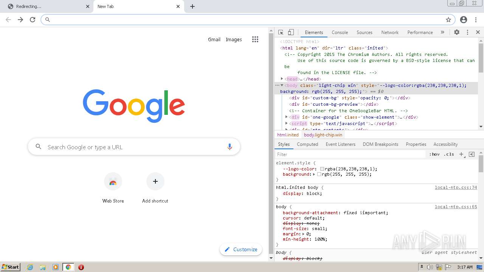484x272 pixels.
Task: Switch to the Network tab
Action: coord(390,32)
